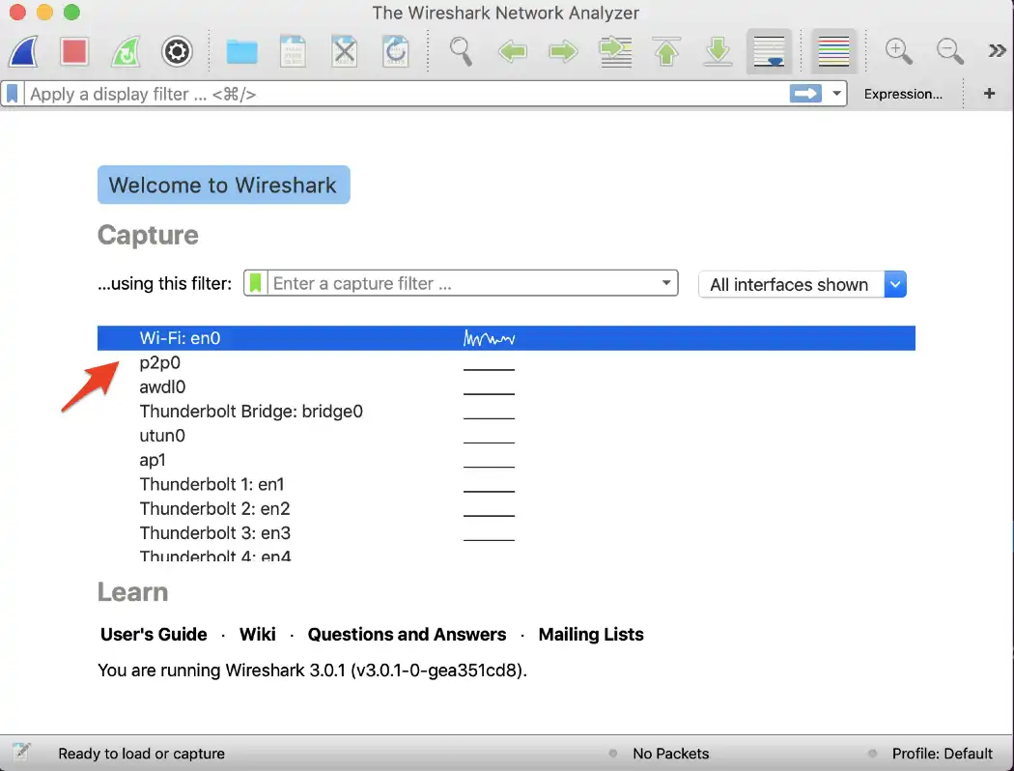Add a display filter button with the plus

tap(989, 94)
